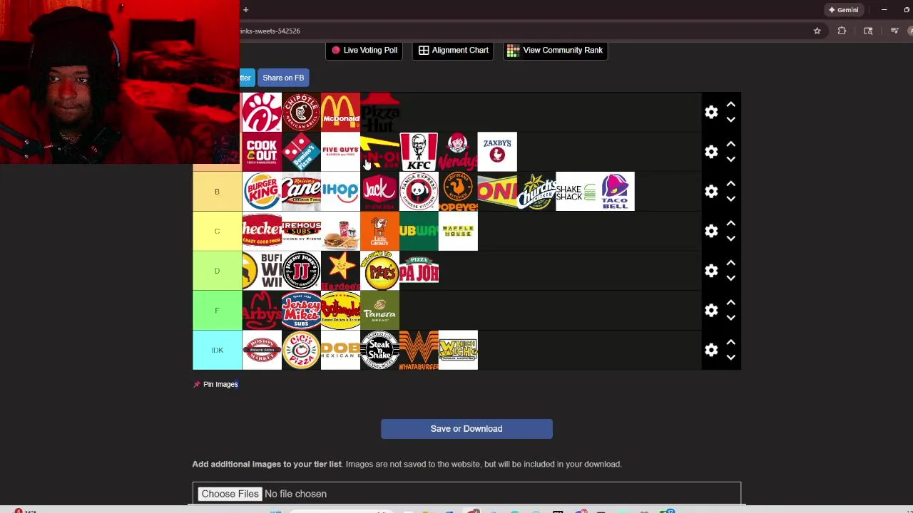Select the IHOP logo tile

pos(340,191)
